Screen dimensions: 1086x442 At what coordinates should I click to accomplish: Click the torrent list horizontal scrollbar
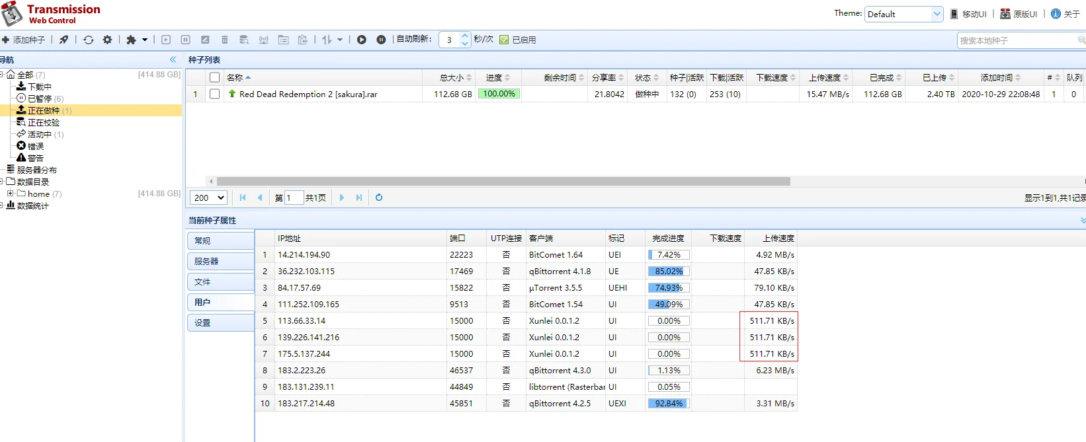503,181
